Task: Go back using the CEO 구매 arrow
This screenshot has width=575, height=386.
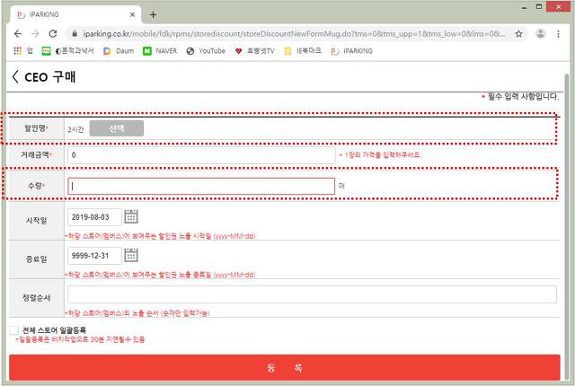Action: 15,77
